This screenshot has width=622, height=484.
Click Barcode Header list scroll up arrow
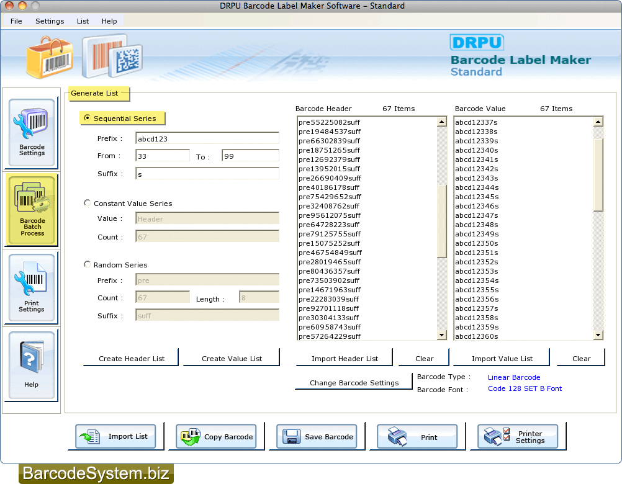click(442, 122)
